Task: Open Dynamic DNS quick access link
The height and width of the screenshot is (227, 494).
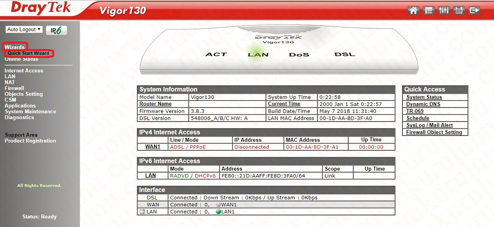Action: [423, 104]
